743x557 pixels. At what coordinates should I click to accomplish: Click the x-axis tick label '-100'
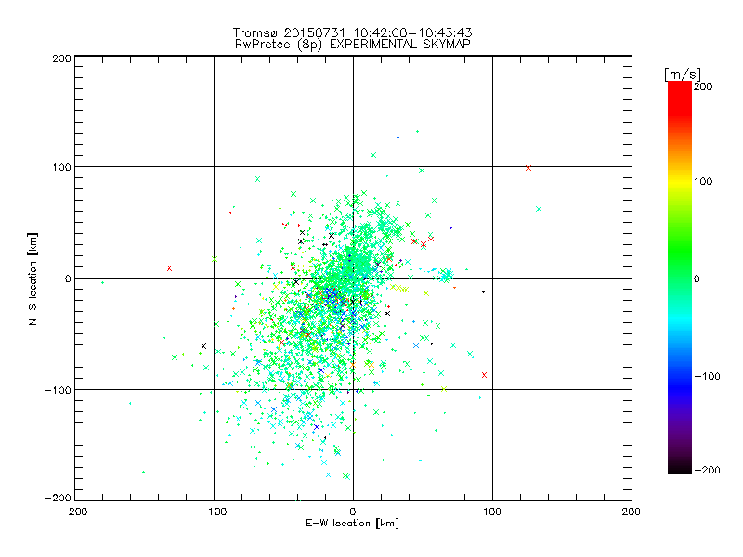click(214, 512)
